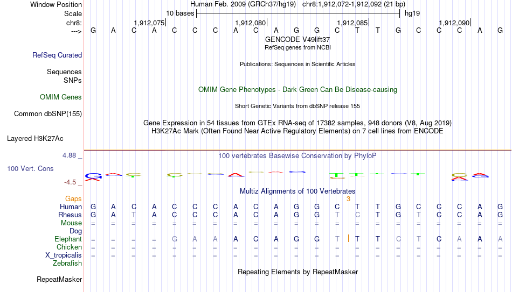
Task: Click H3K27Ac Mark ENCODE track title
Action: (297, 131)
